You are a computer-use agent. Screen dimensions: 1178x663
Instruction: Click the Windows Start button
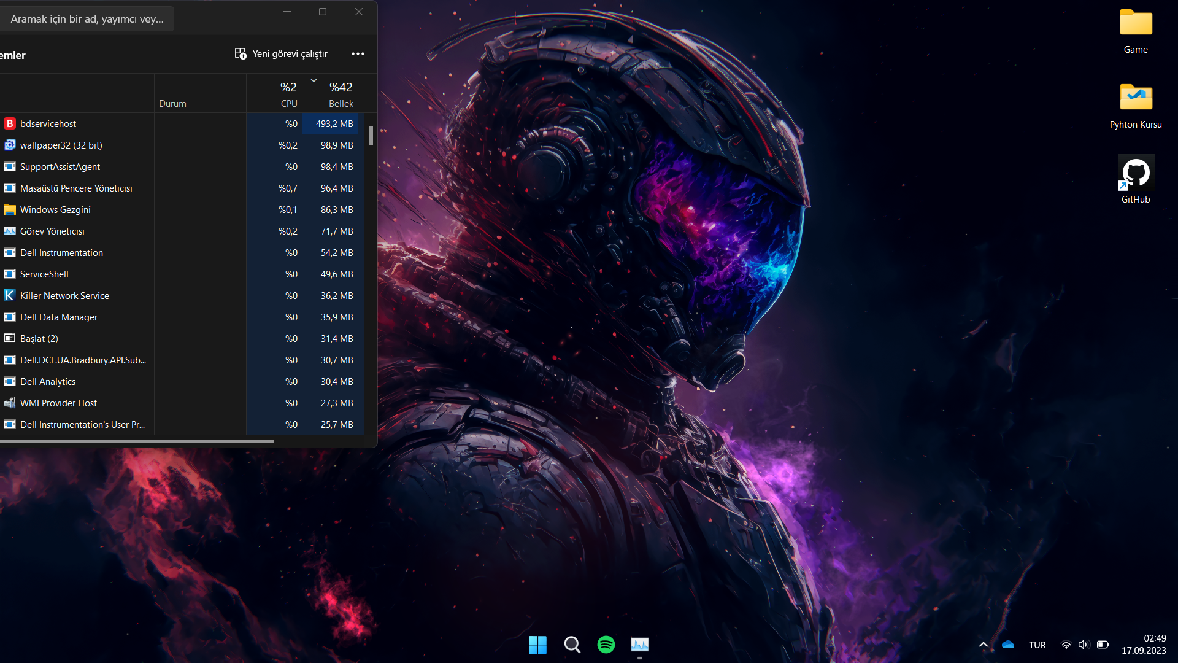(x=537, y=644)
